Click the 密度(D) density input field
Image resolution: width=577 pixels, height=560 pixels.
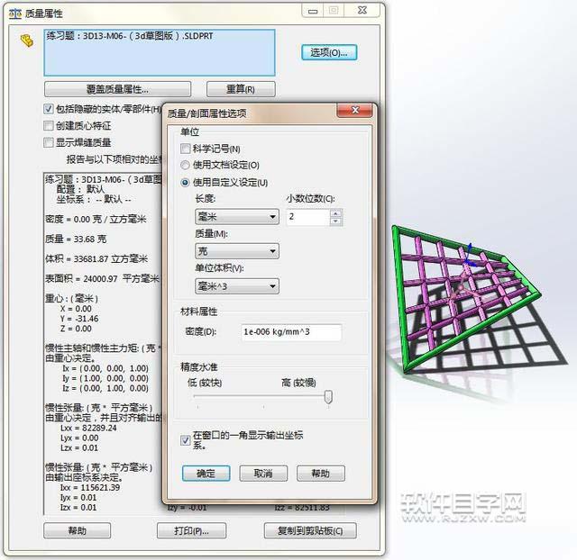click(290, 332)
